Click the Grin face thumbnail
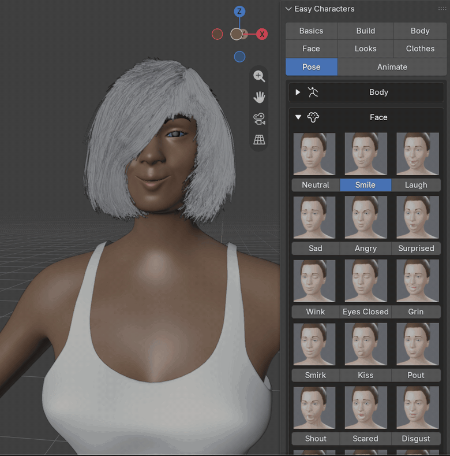Image resolution: width=450 pixels, height=456 pixels. [x=418, y=281]
